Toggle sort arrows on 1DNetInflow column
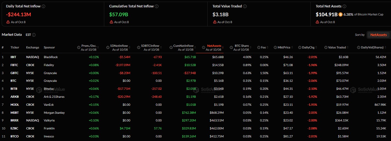This screenshot has width=391, height=141. pos(129,47)
